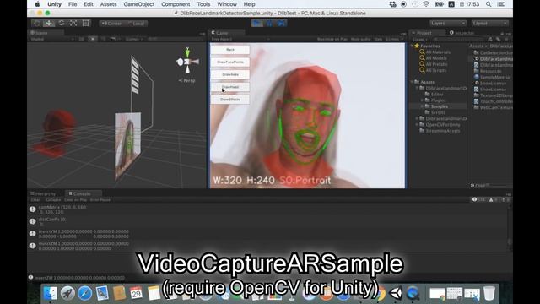Advance one frame with Step button

pyautogui.click(x=281, y=23)
